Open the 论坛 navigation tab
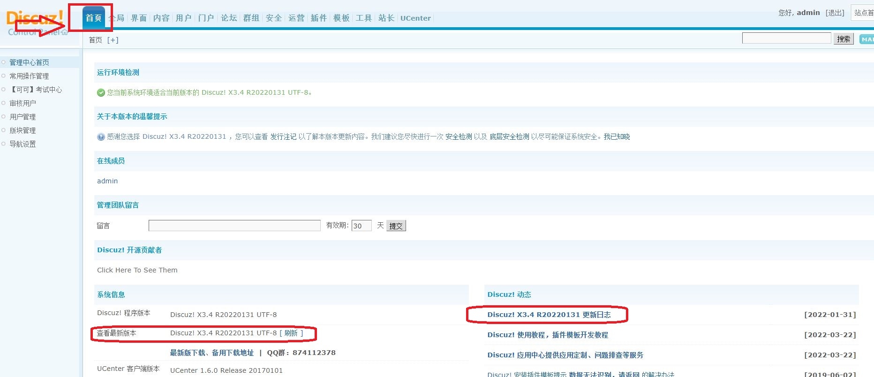The height and width of the screenshot is (377, 874). (x=229, y=18)
